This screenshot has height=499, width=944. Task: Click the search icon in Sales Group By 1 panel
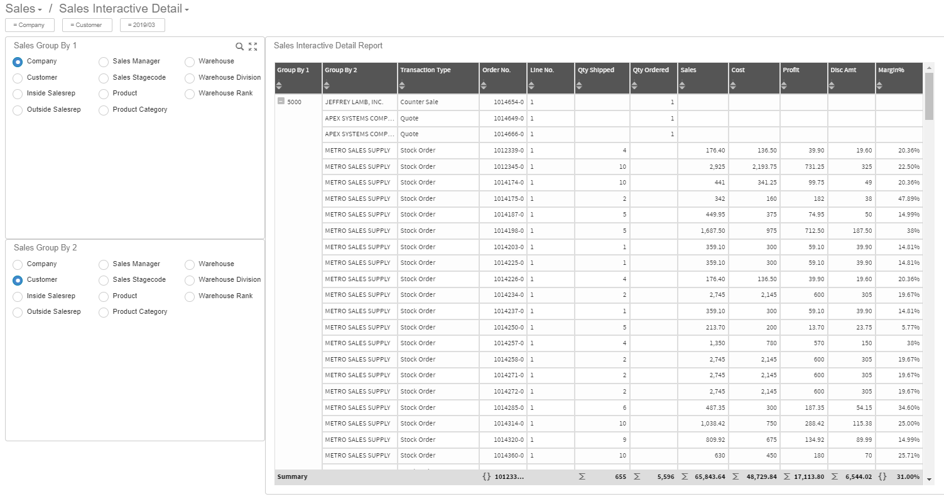239,46
